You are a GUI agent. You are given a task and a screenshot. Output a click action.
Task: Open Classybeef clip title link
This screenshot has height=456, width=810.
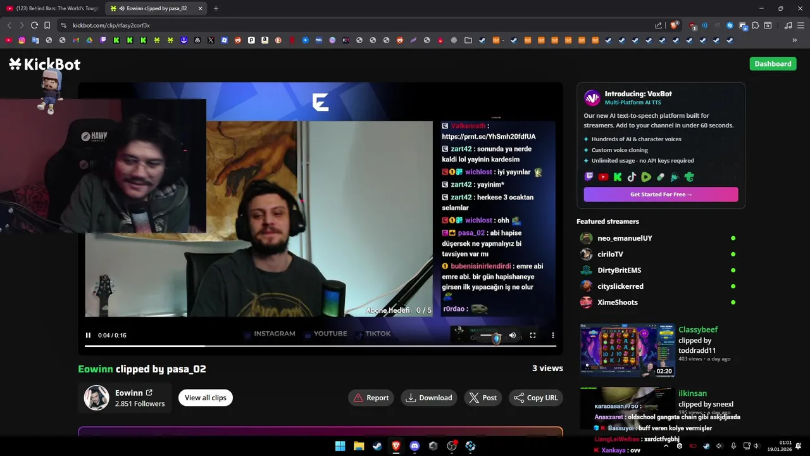point(698,329)
